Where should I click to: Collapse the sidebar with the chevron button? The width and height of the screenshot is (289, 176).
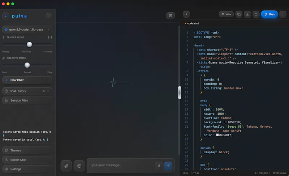point(49,16)
